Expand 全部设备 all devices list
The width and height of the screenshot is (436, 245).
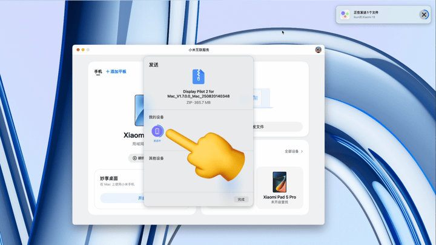click(x=293, y=151)
